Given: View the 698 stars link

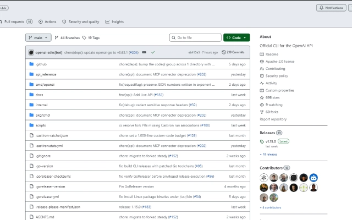Looking at the screenshot, I should tap(269, 98).
